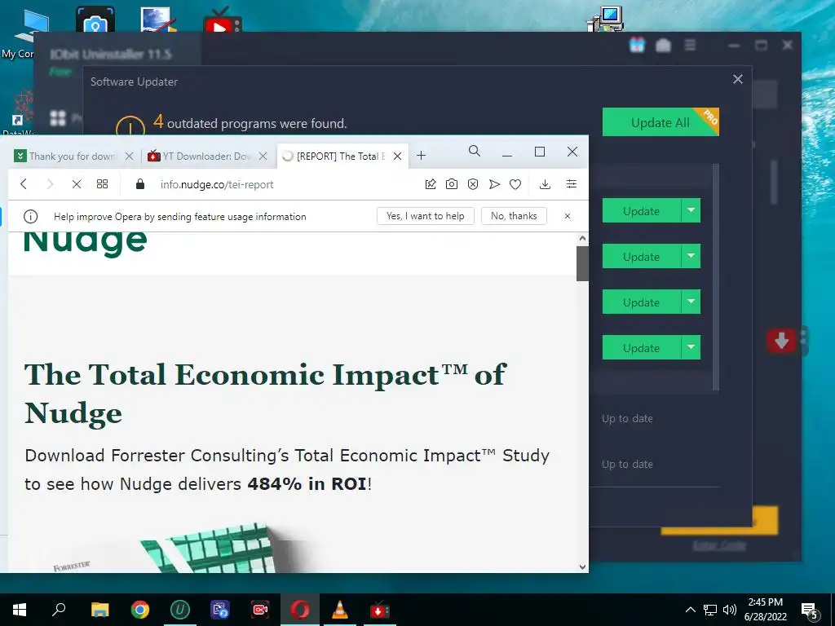Open the screen recorder taskbar icon
The width and height of the screenshot is (835, 626).
(260, 610)
